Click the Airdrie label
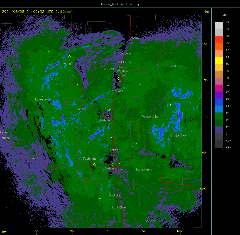Viewport: 240px width, 235px height. pyautogui.click(x=112, y=150)
